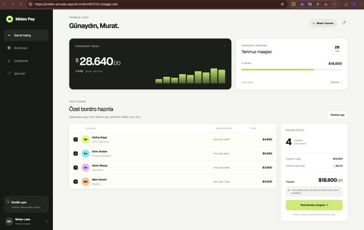Click the İşlemler arrow icon in sidebar
The height and width of the screenshot is (230, 364).
pos(9,73)
